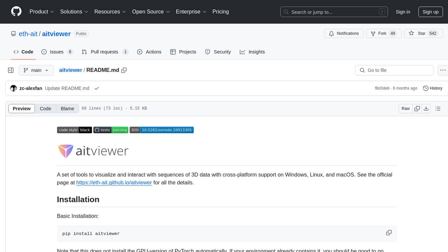448x252 pixels.
Task: Open the eth-ait owner page
Action: click(x=28, y=34)
